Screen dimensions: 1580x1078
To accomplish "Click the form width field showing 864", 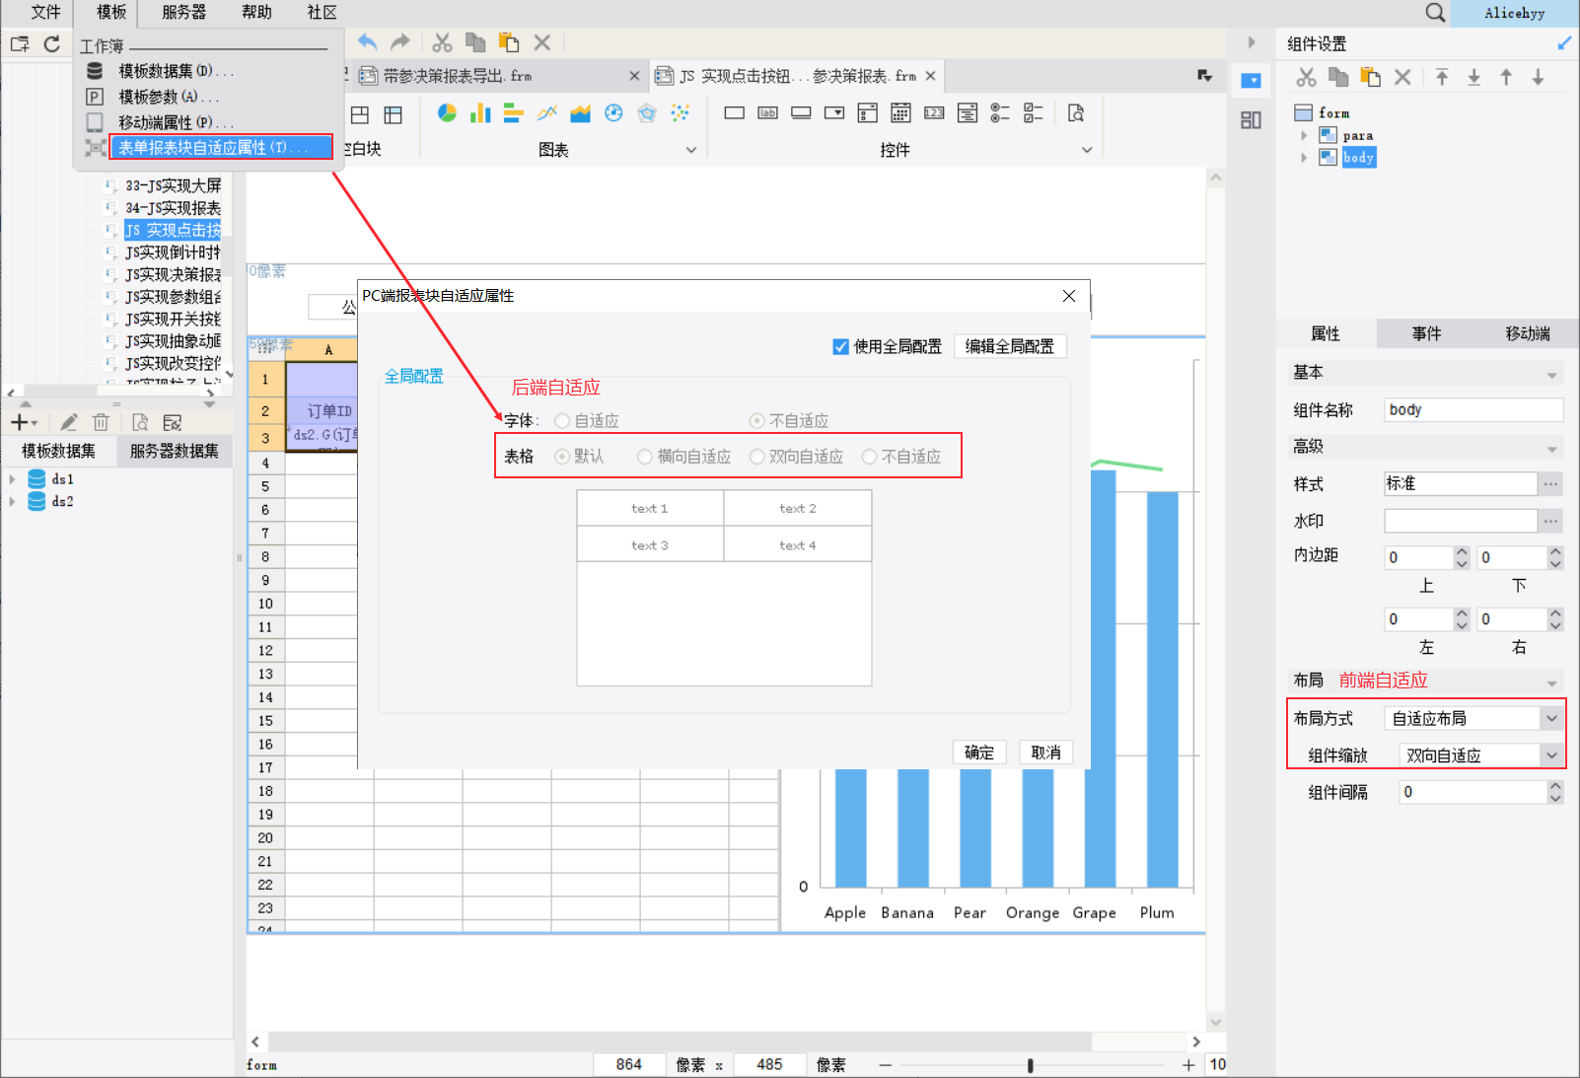I will tap(627, 1065).
